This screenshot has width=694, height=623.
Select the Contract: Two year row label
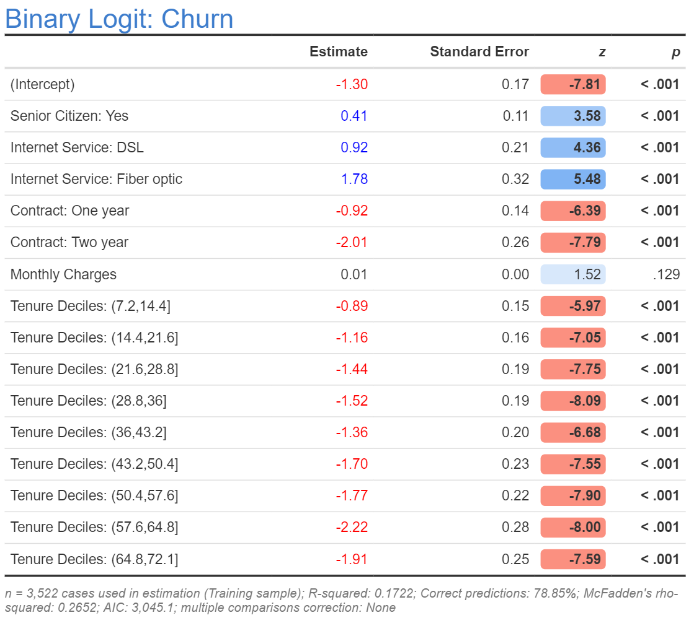pyautogui.click(x=69, y=242)
